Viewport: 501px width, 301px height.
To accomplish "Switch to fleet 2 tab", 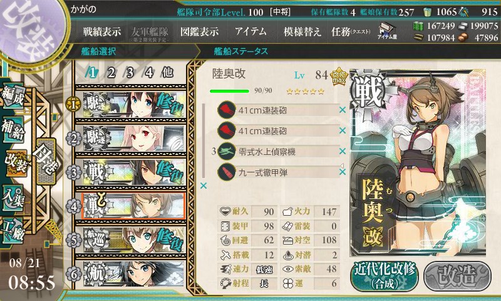I will tap(111, 73).
